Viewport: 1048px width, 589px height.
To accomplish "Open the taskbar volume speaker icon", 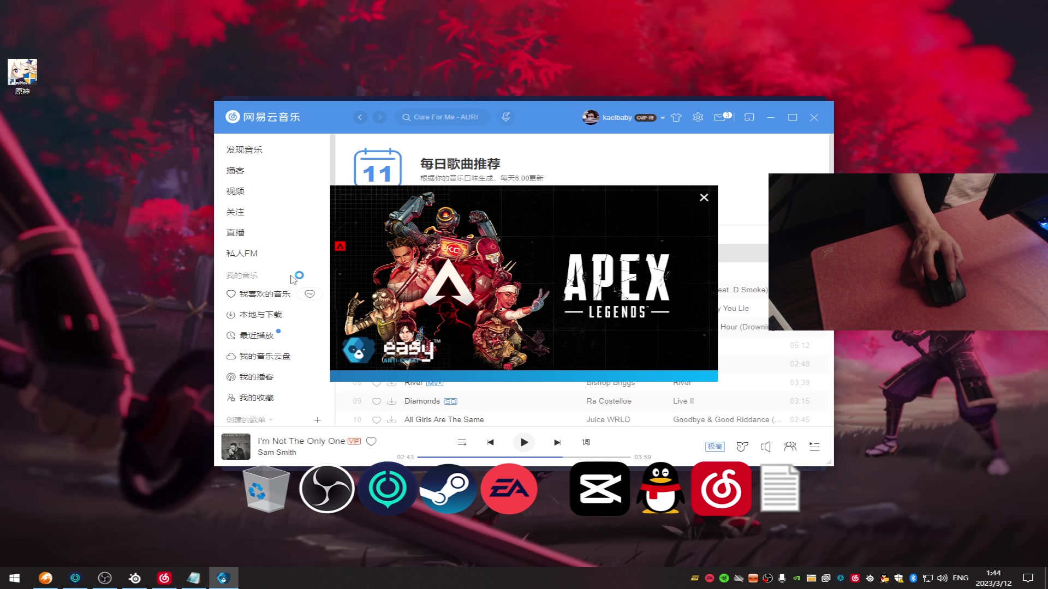I will [x=942, y=578].
